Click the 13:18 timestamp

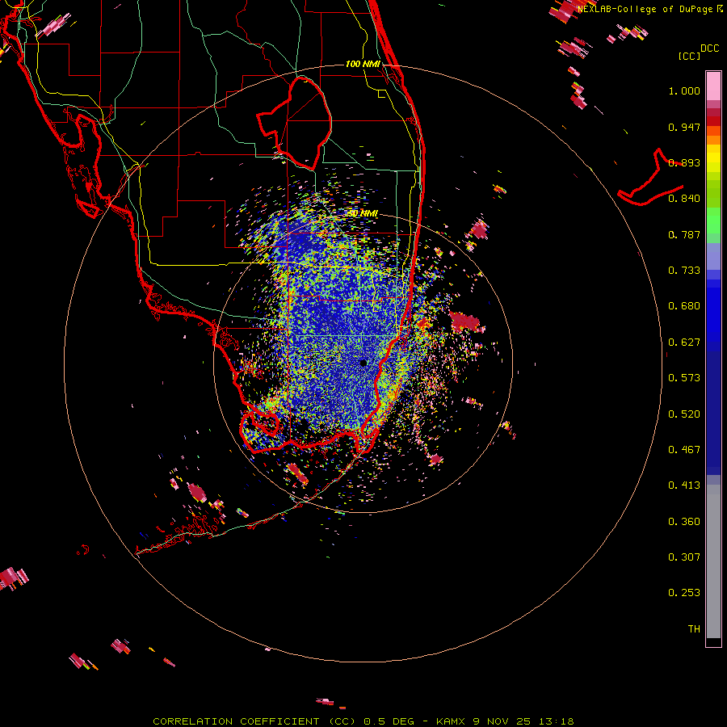(557, 721)
